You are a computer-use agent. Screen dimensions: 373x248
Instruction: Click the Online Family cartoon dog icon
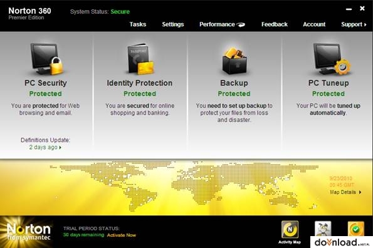coord(323,229)
